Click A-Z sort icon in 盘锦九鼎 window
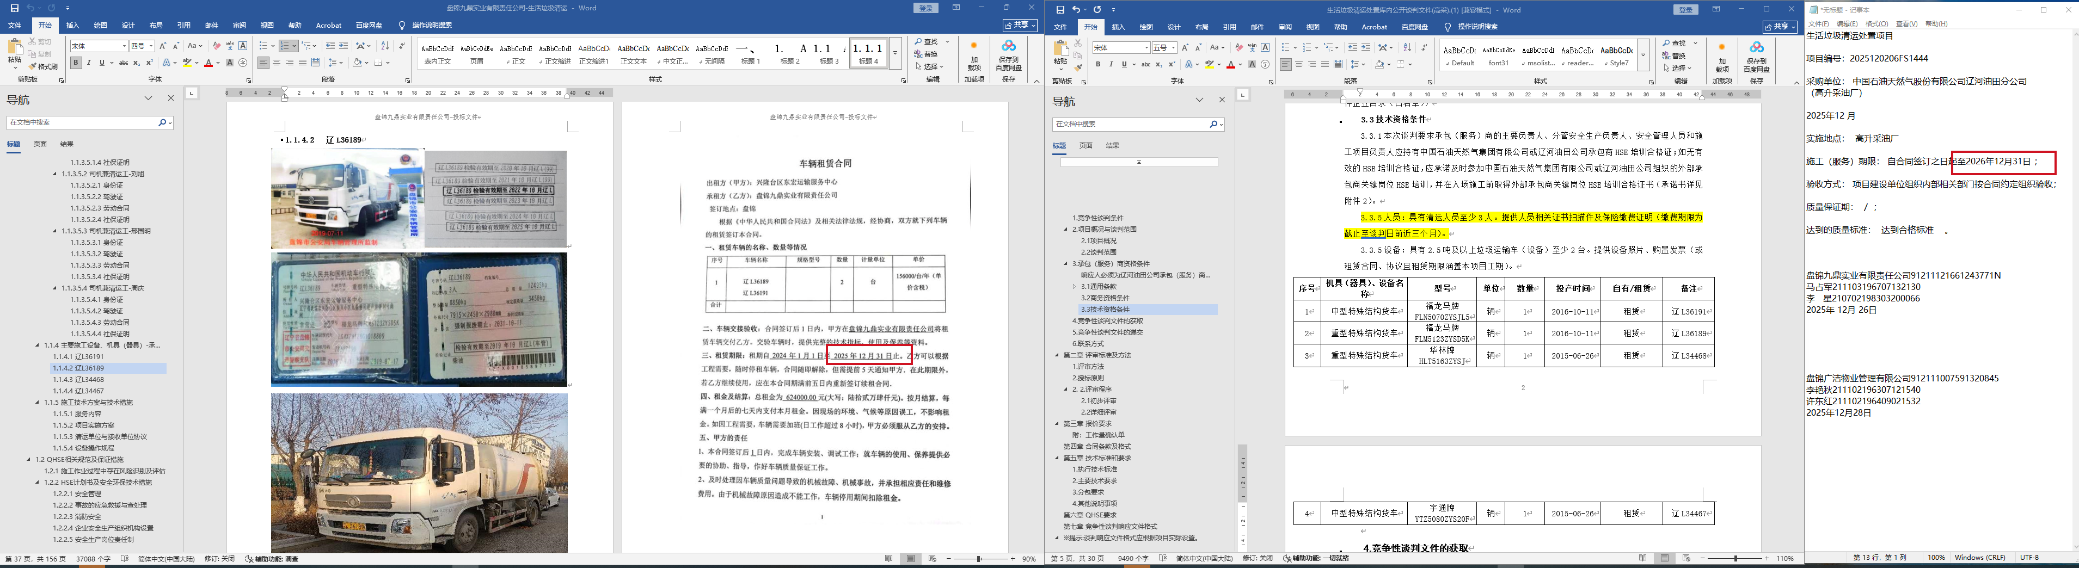This screenshot has width=2079, height=568. coord(384,46)
